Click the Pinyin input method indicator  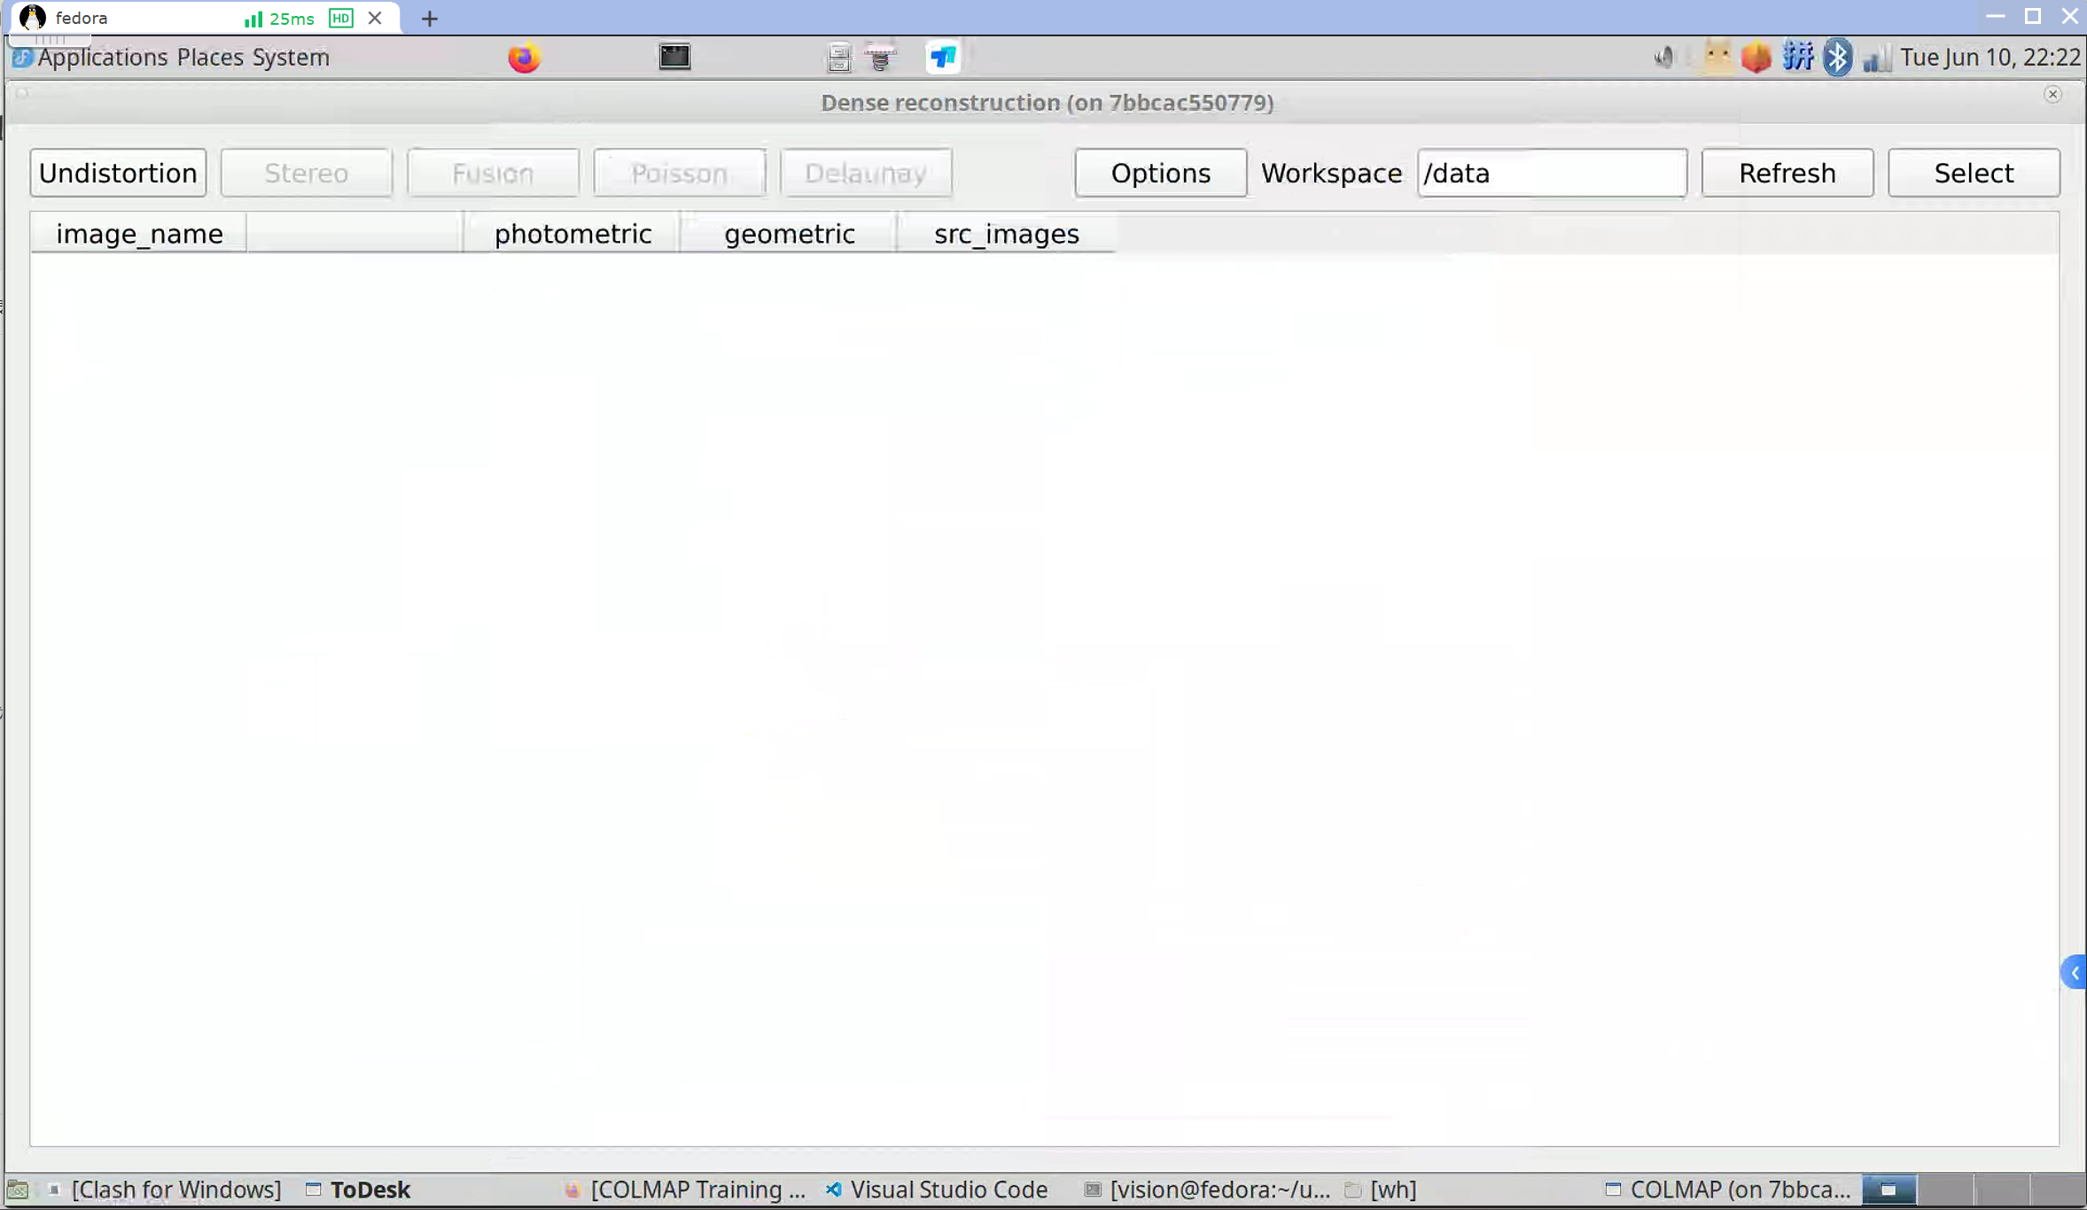click(x=1797, y=58)
